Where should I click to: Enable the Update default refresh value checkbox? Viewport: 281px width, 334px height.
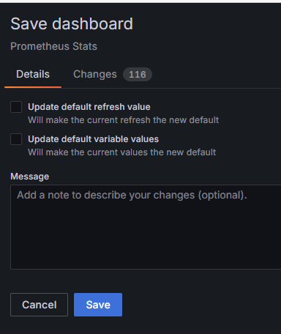pos(16,107)
